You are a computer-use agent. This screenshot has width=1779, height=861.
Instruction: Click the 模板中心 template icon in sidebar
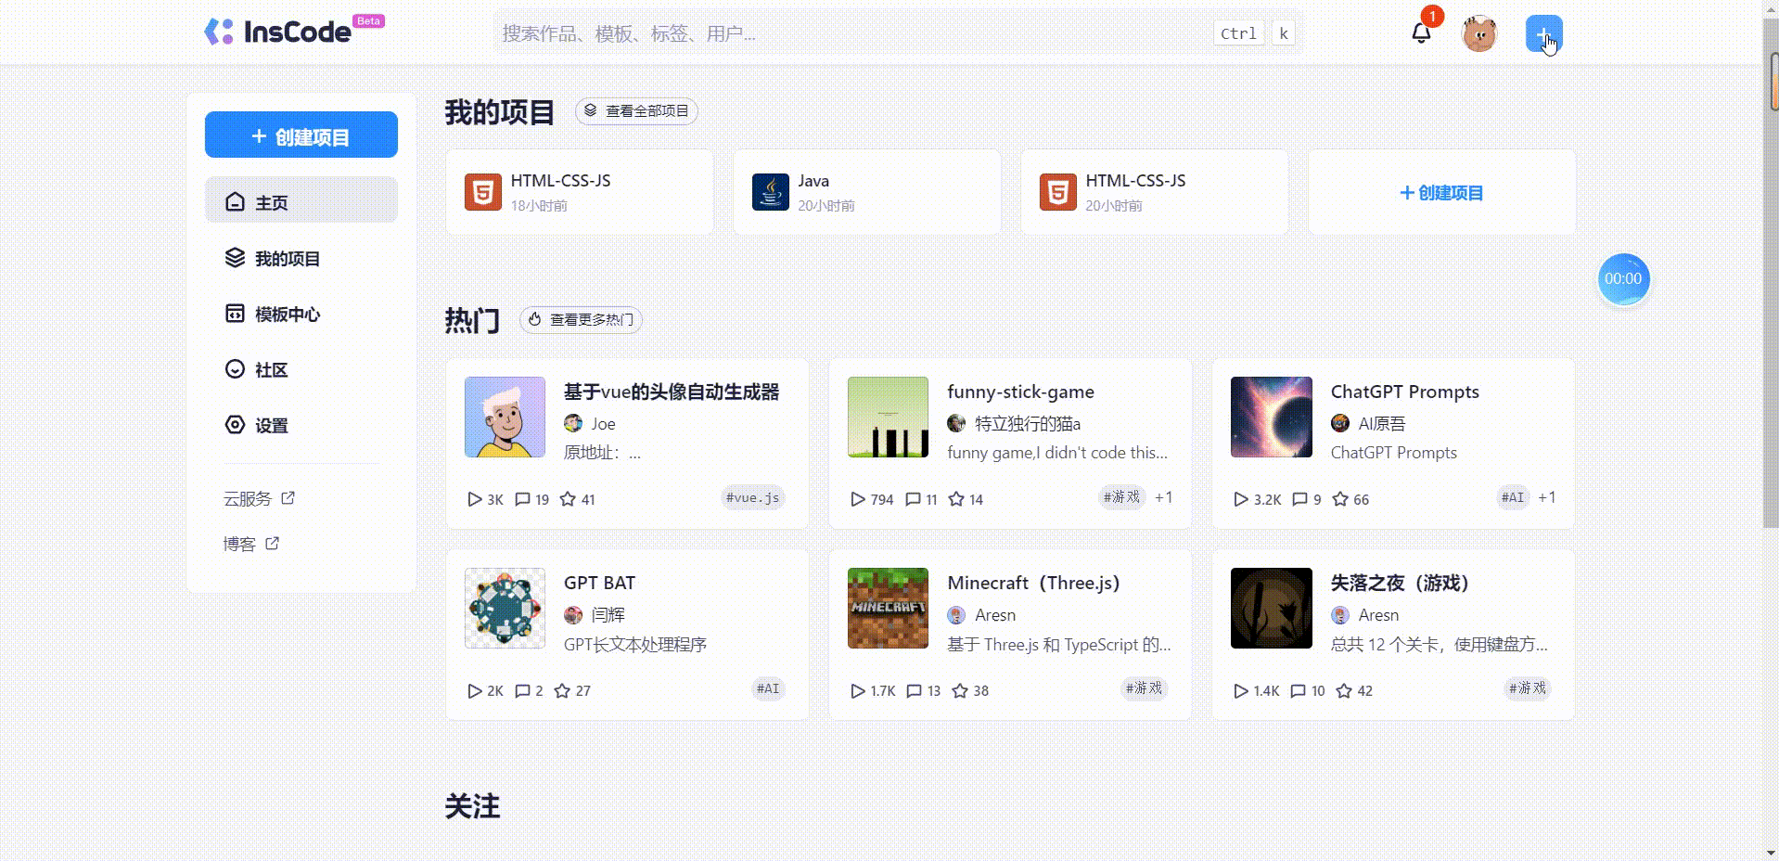click(x=235, y=314)
